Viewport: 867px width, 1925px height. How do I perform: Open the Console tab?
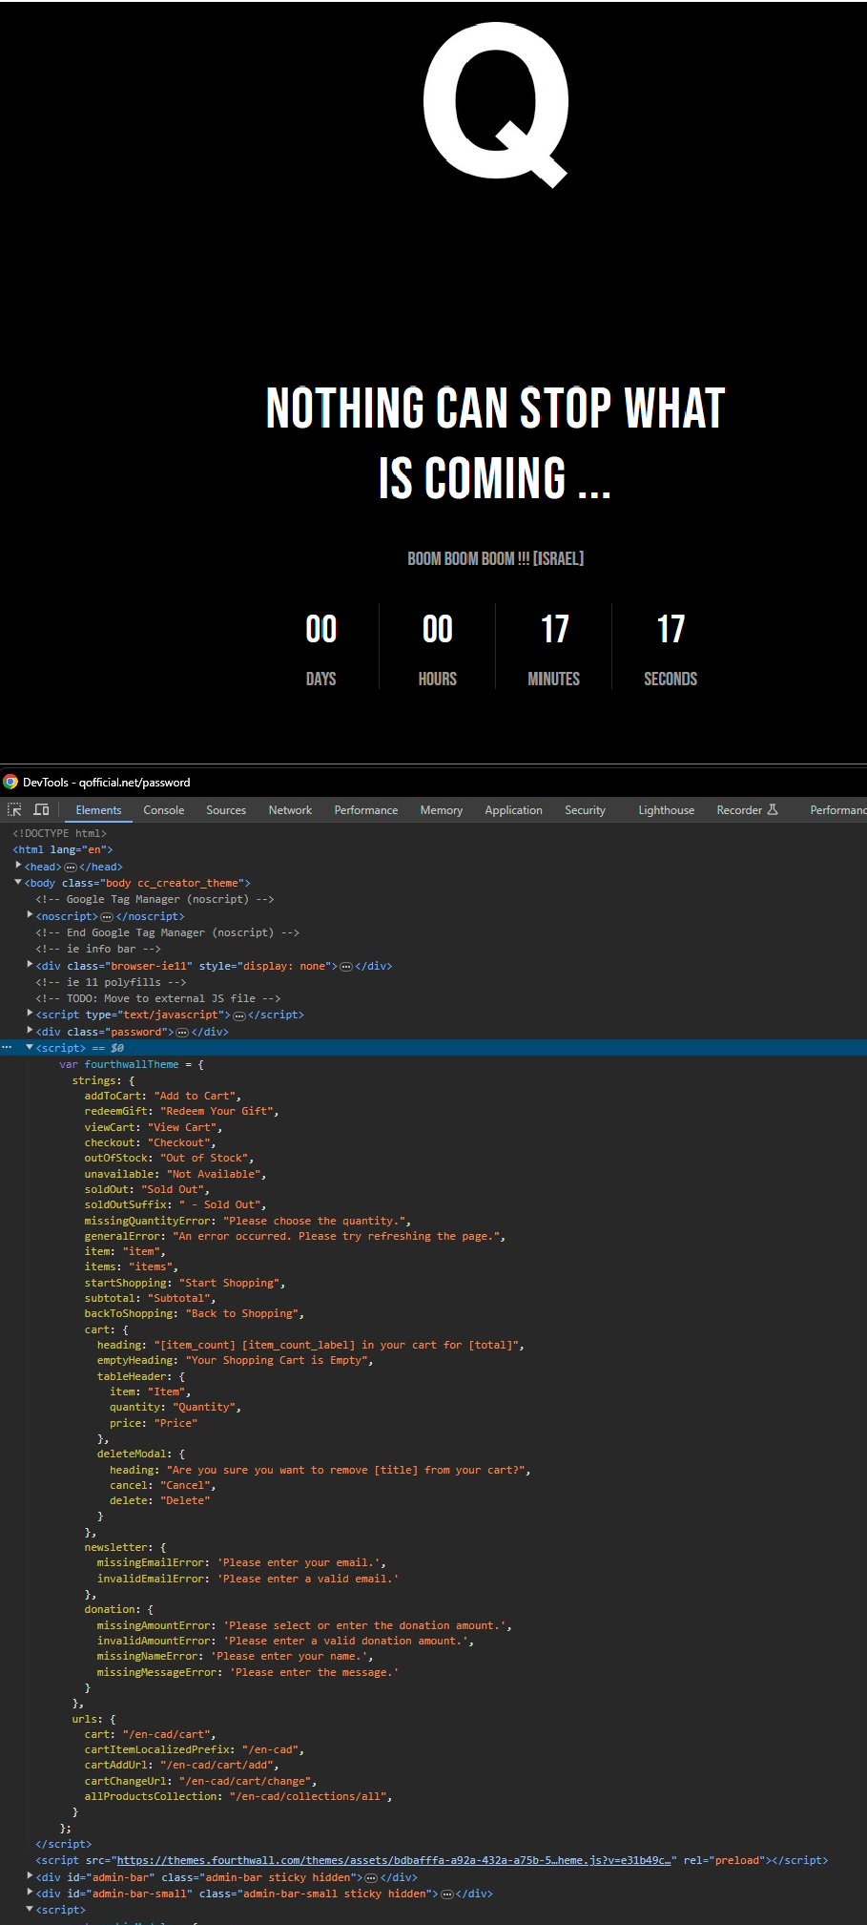(164, 809)
